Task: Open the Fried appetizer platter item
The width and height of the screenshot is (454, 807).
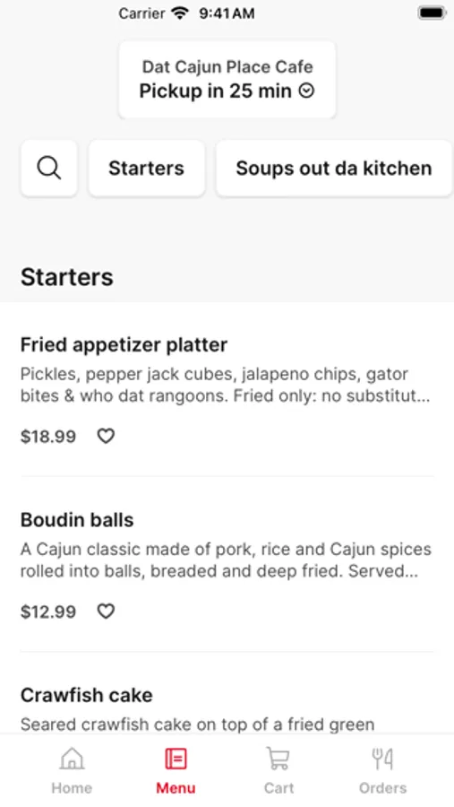Action: (227, 390)
